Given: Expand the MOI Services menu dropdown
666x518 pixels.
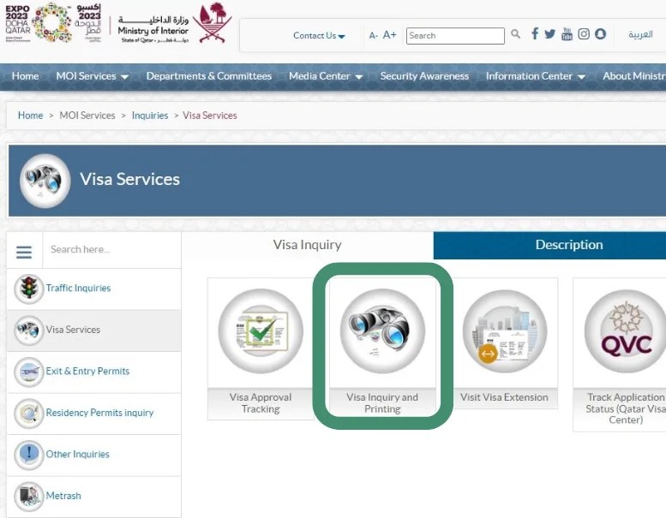Looking at the screenshot, I should 93,76.
